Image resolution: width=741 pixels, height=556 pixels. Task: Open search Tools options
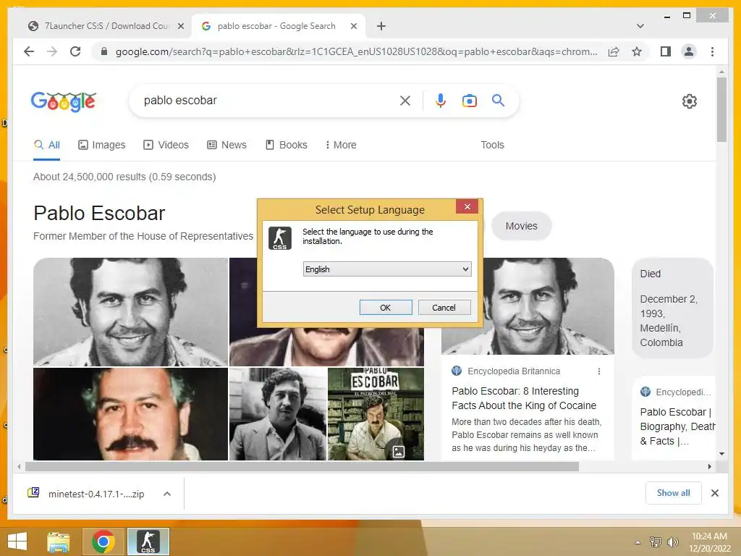coord(492,145)
